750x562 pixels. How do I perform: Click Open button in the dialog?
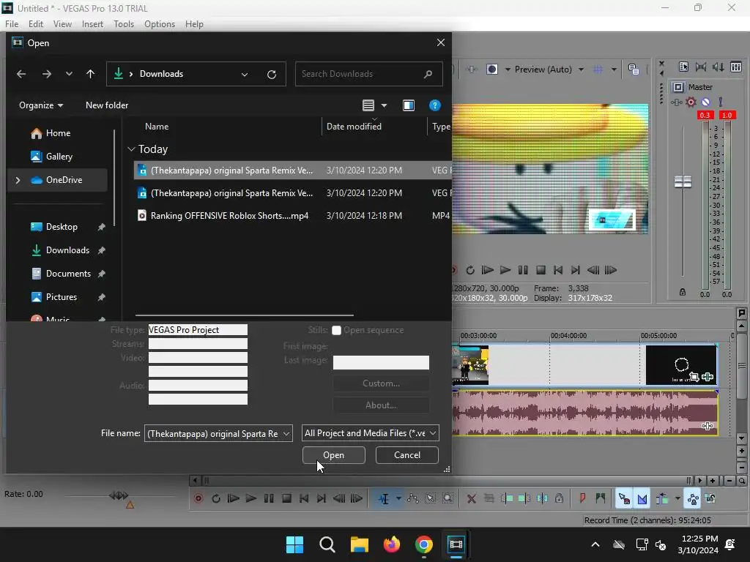(x=334, y=455)
